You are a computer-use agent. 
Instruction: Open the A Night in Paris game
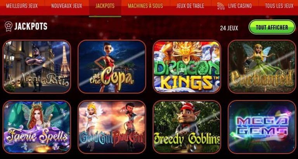(x=37, y=66)
